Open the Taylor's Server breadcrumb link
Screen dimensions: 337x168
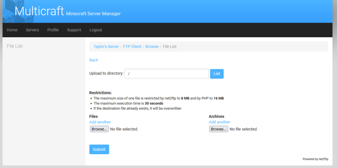106,47
